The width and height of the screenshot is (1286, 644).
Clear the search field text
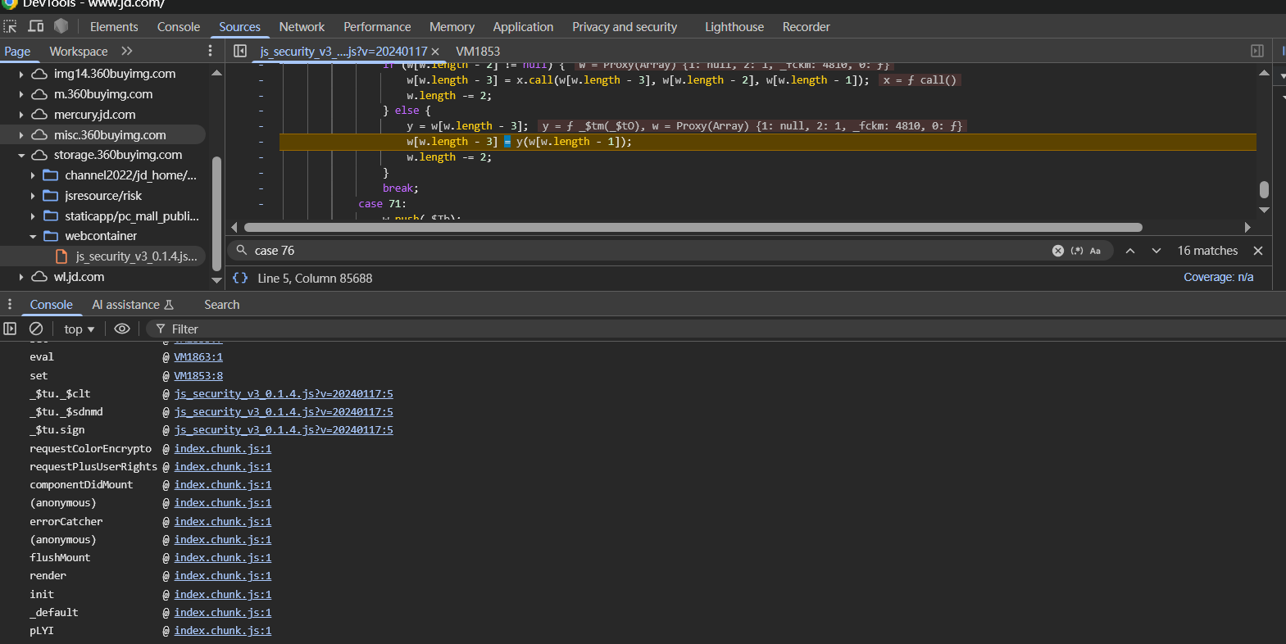tap(1057, 251)
